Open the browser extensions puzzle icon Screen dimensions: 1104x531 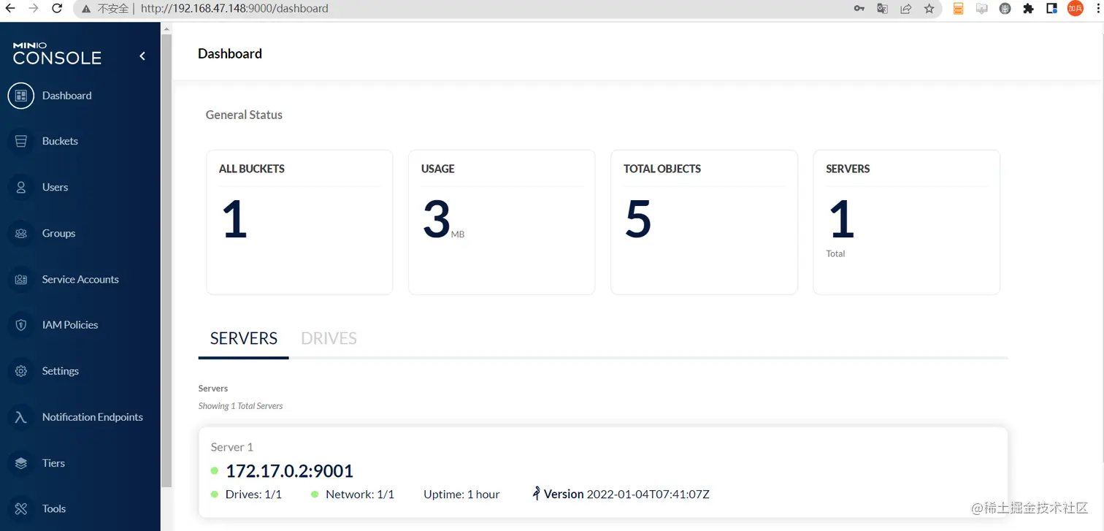1028,9
